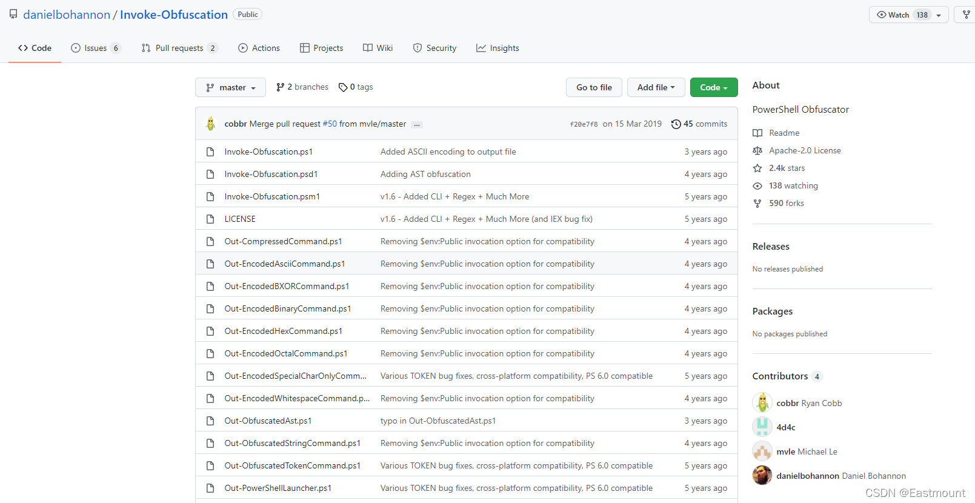This screenshot has width=975, height=503.
Task: Open the Invoke-Obfuscation repository link
Action: pyautogui.click(x=174, y=15)
